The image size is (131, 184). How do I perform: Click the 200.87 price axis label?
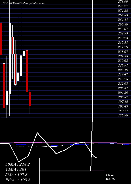click(123, 97)
